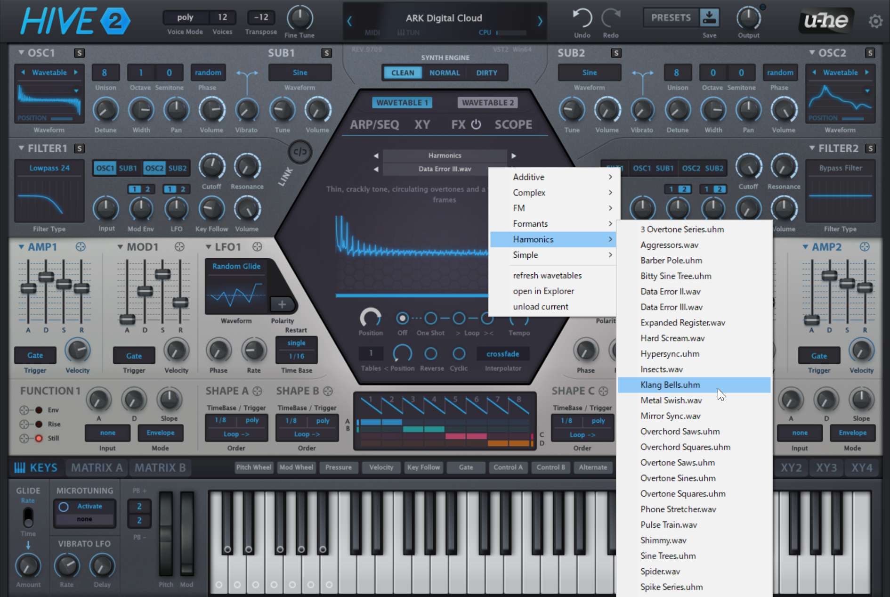Click the OSC2 solo S button

click(x=870, y=53)
